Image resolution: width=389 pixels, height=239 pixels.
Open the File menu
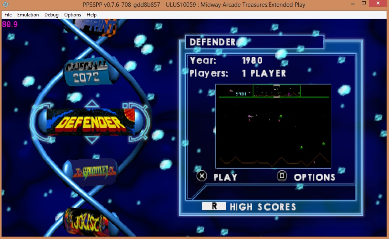(x=8, y=15)
